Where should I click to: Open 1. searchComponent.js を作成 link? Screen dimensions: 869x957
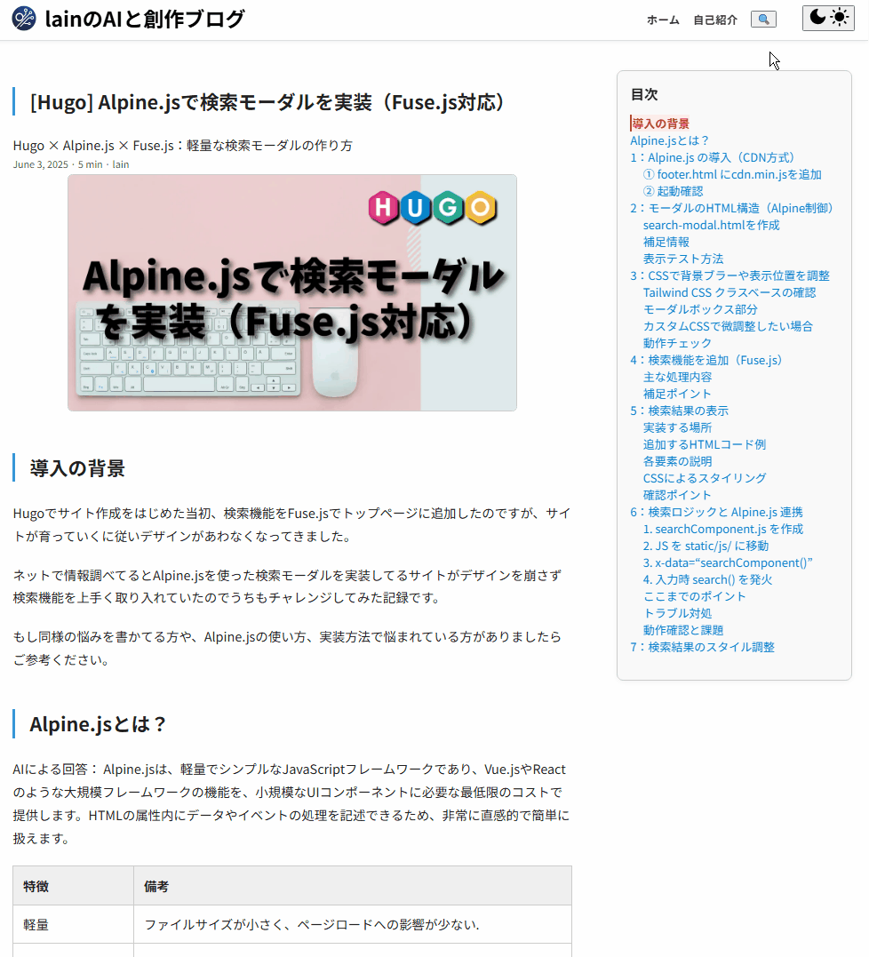tap(722, 529)
